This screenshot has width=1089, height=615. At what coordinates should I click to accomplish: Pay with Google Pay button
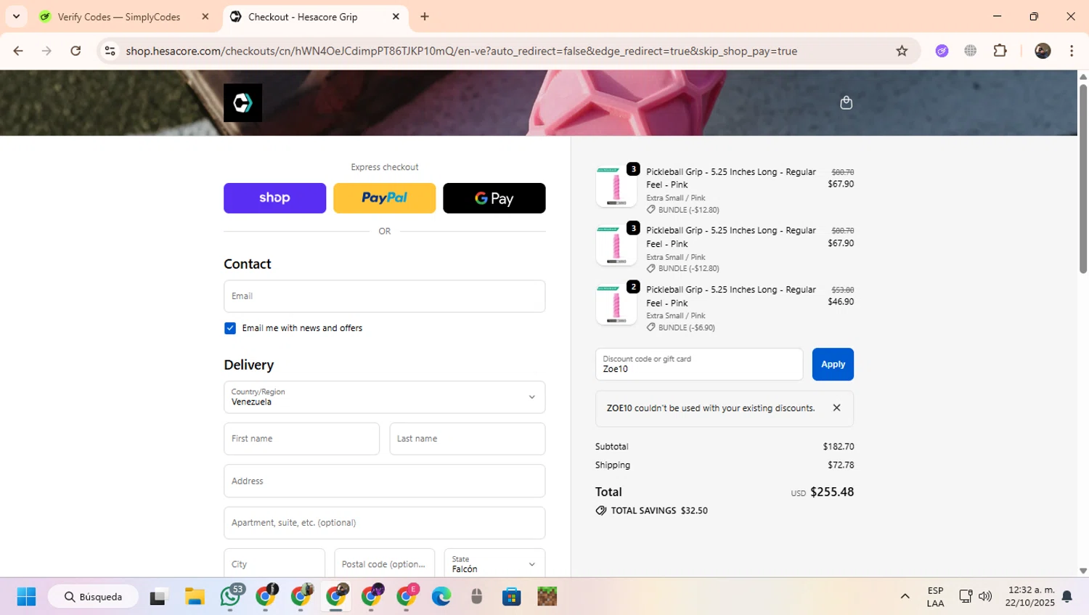pyautogui.click(x=494, y=198)
